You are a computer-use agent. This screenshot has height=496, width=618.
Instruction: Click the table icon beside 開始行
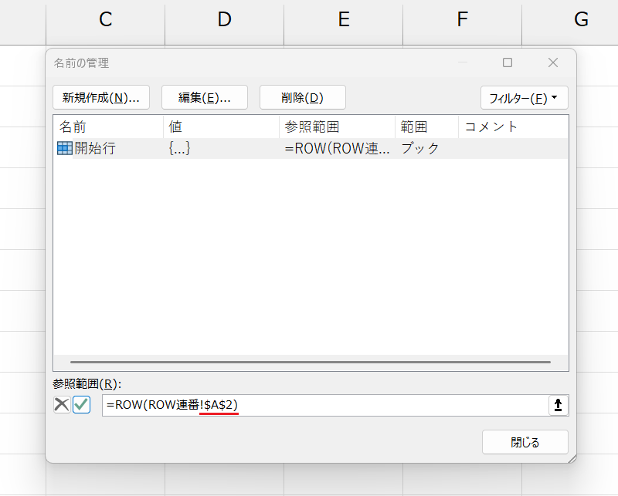coord(63,148)
